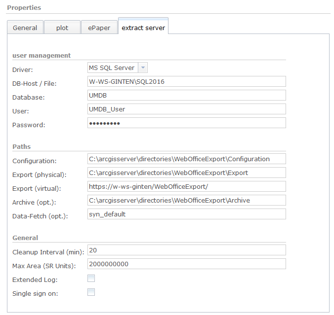Image resolution: width=334 pixels, height=315 pixels.
Task: Click the DB-Host / File input field
Action: pos(187,82)
